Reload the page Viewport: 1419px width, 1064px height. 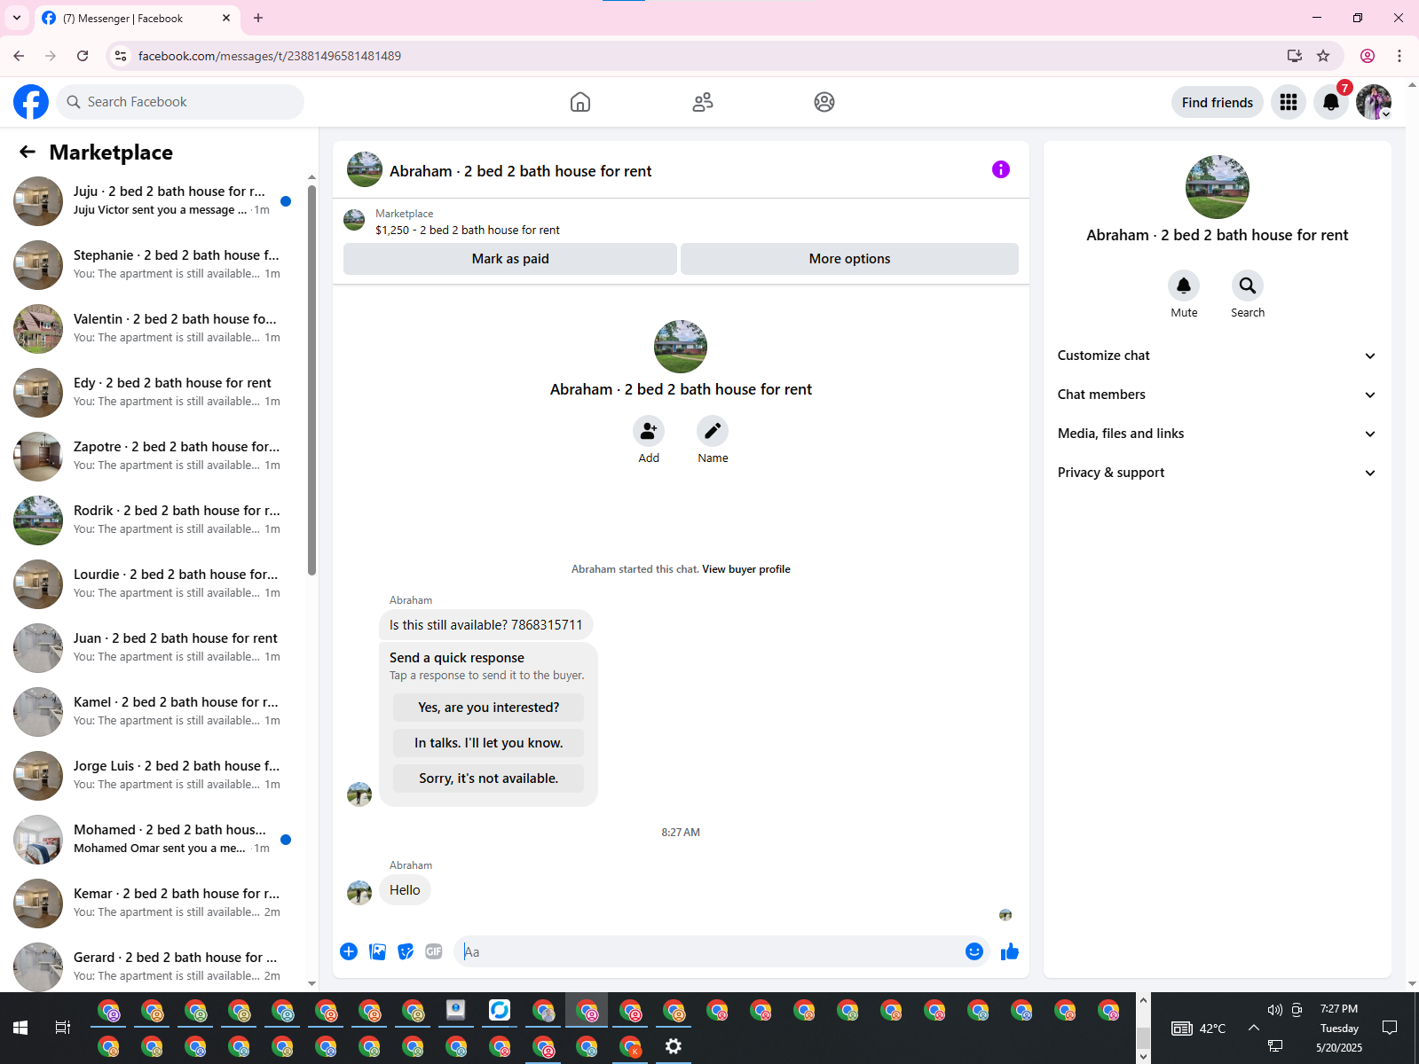tap(83, 56)
